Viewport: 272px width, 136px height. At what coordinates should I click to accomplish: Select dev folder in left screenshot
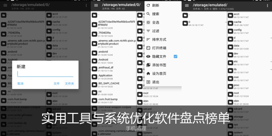[68, 55]
